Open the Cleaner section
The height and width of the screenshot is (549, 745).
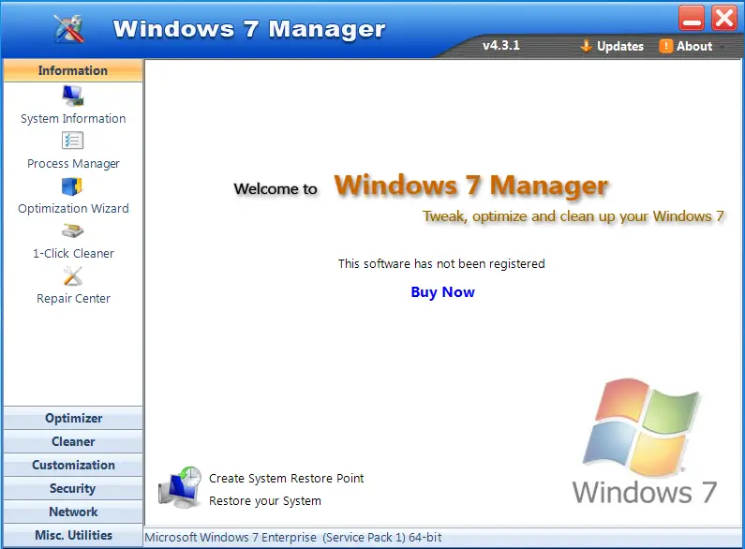point(73,441)
